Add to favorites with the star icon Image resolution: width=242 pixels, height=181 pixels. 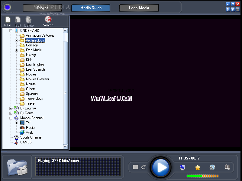pos(198,167)
